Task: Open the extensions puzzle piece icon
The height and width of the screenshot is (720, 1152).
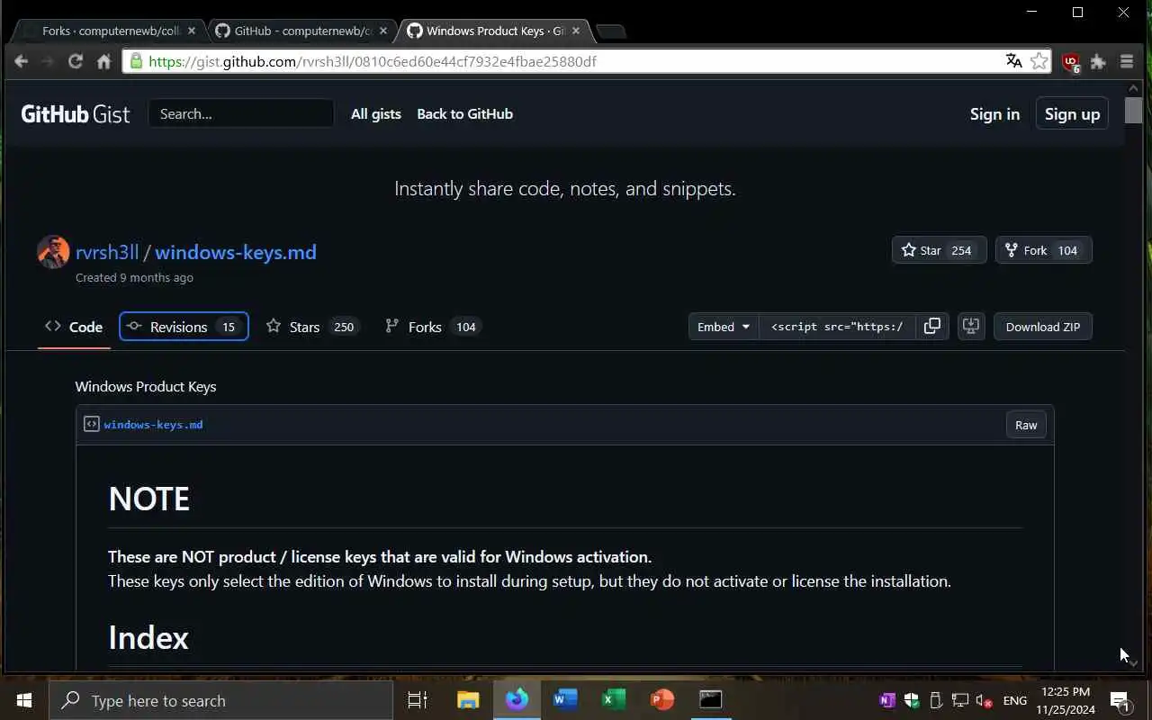Action: tap(1098, 61)
